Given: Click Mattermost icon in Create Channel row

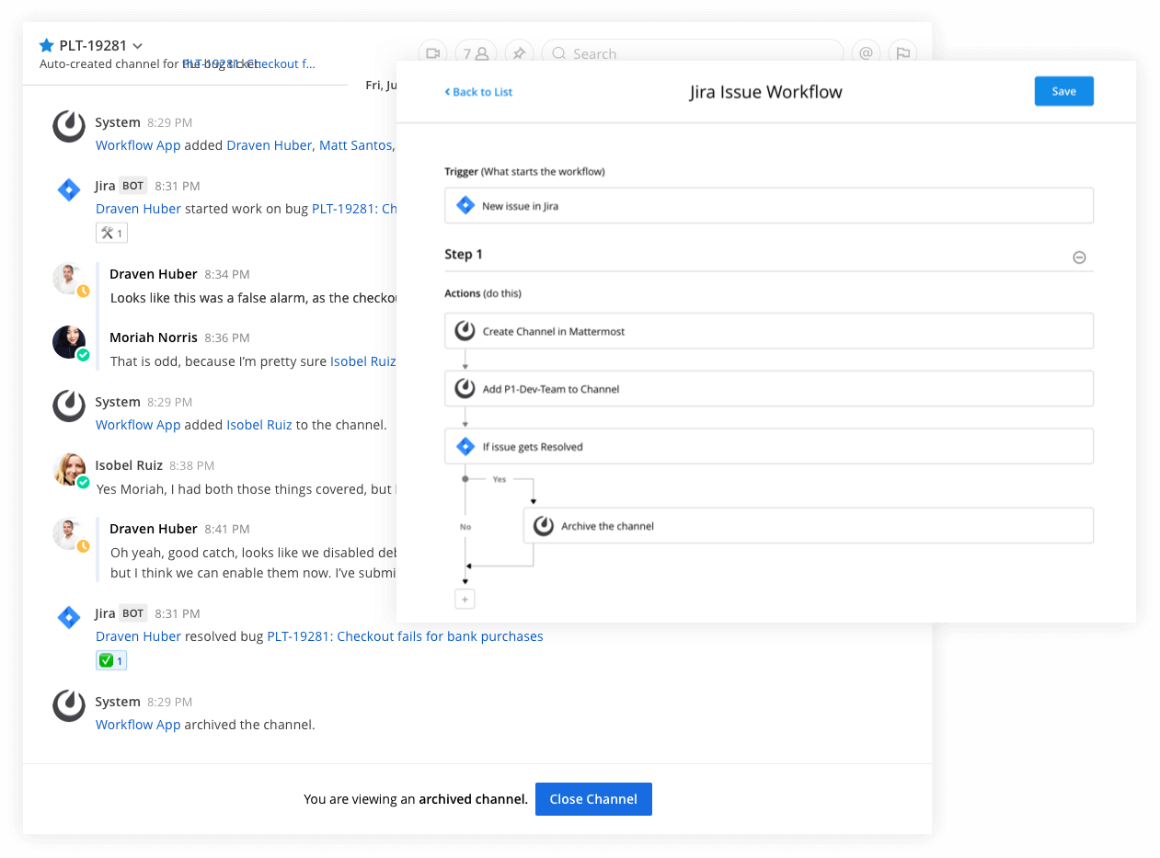Looking at the screenshot, I should 465,331.
